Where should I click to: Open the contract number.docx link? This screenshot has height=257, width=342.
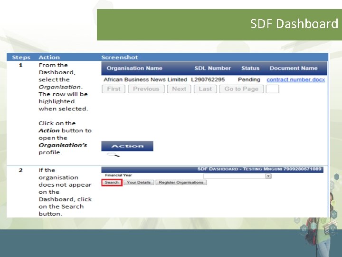(296, 79)
